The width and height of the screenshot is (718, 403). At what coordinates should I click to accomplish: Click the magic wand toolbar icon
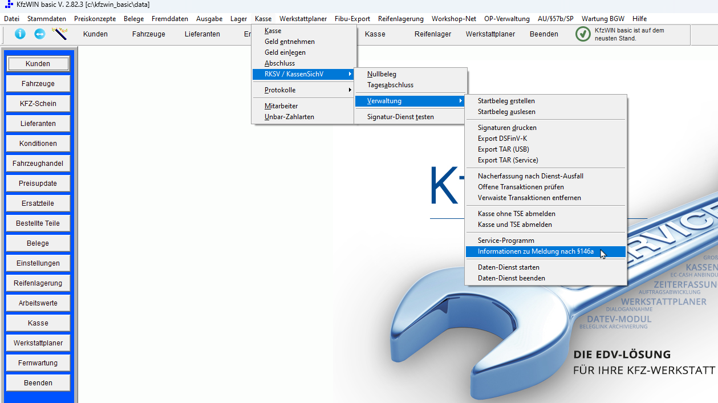(x=59, y=34)
